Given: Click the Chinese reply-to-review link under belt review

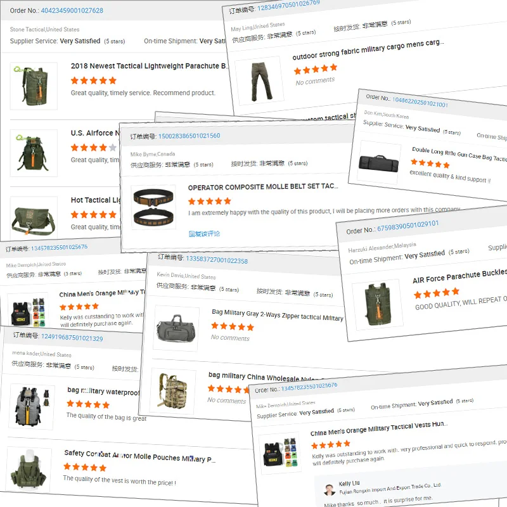Looking at the screenshot, I should pos(204,233).
